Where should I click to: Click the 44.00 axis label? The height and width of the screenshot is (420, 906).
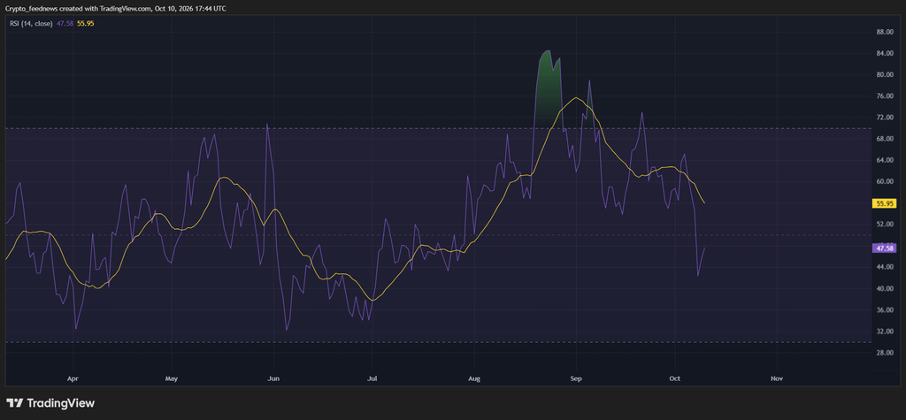(885, 267)
